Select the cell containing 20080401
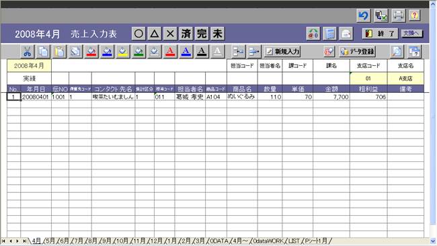437x246 pixels. click(x=36, y=97)
